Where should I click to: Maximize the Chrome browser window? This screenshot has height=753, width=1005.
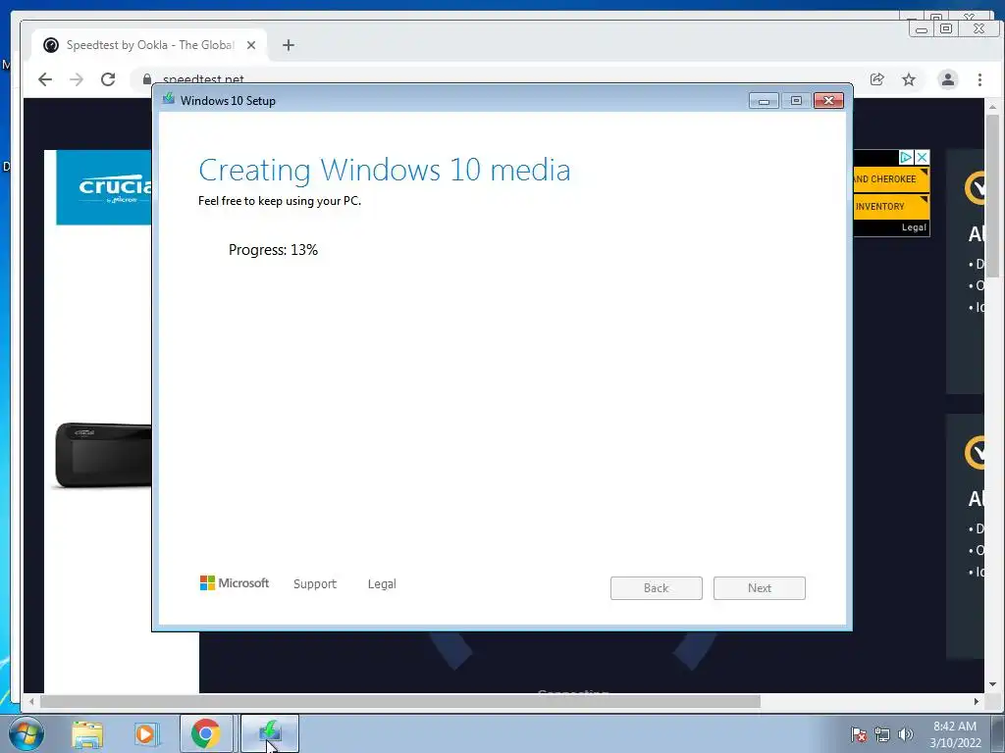(x=946, y=28)
